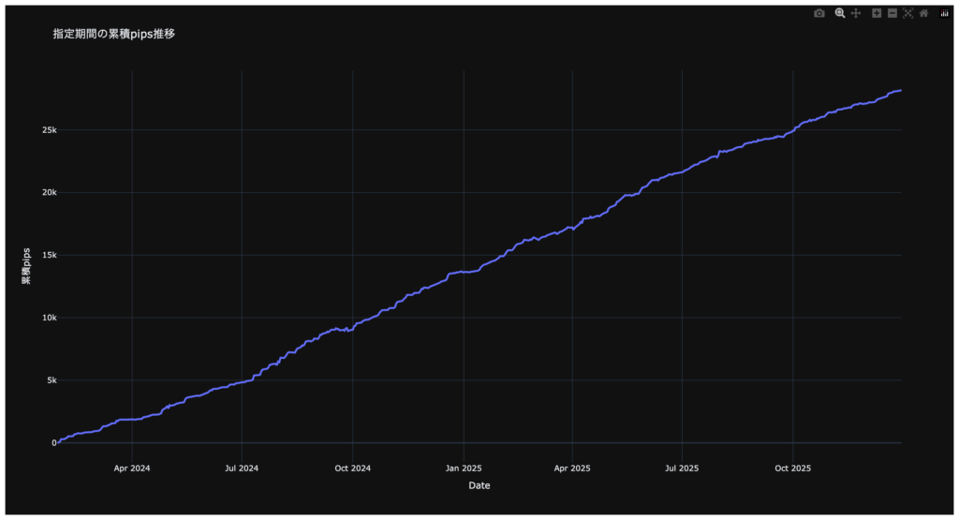Activate the Pan tool in the modebar
Viewport: 959px width, 520px height.
(855, 13)
